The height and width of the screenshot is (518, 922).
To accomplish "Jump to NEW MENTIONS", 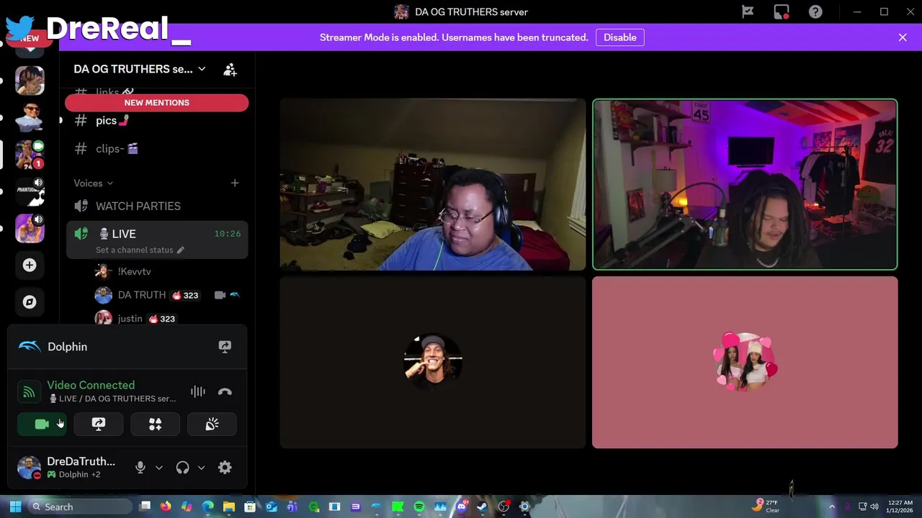I will 156,103.
